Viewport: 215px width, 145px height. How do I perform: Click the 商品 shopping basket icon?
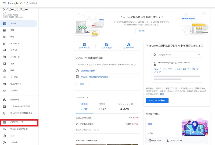(x=4, y=71)
